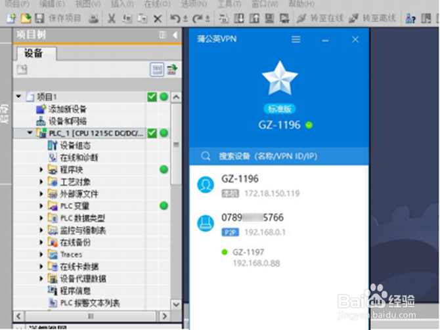Click the P2P connection badge
Viewport: 440px width, 330px height.
coord(230,232)
